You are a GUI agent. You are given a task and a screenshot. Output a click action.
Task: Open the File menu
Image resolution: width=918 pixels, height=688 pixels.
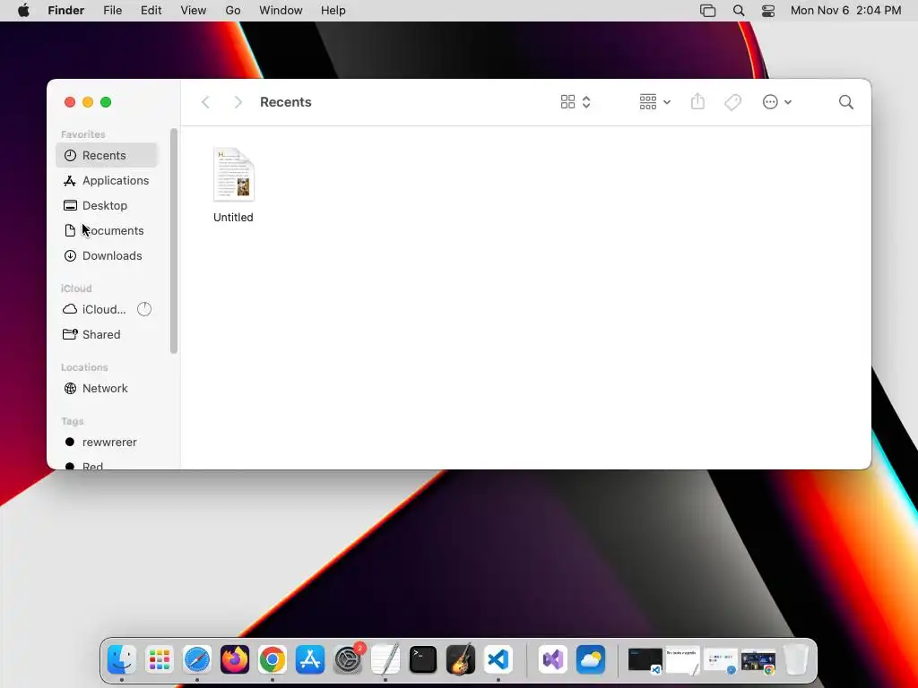pos(112,10)
